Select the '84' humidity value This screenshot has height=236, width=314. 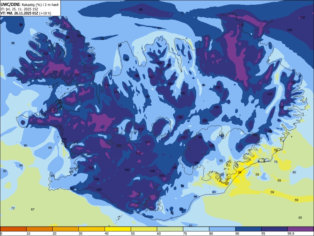pyautogui.click(x=21, y=166)
